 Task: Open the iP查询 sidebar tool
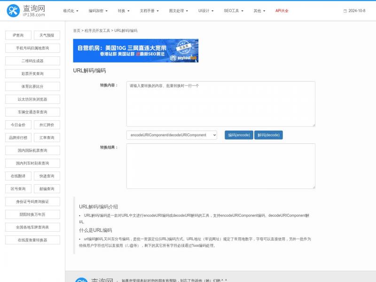pyautogui.click(x=18, y=35)
